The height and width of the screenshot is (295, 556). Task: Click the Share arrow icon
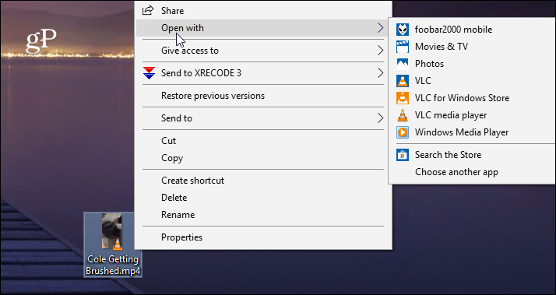tap(148, 10)
